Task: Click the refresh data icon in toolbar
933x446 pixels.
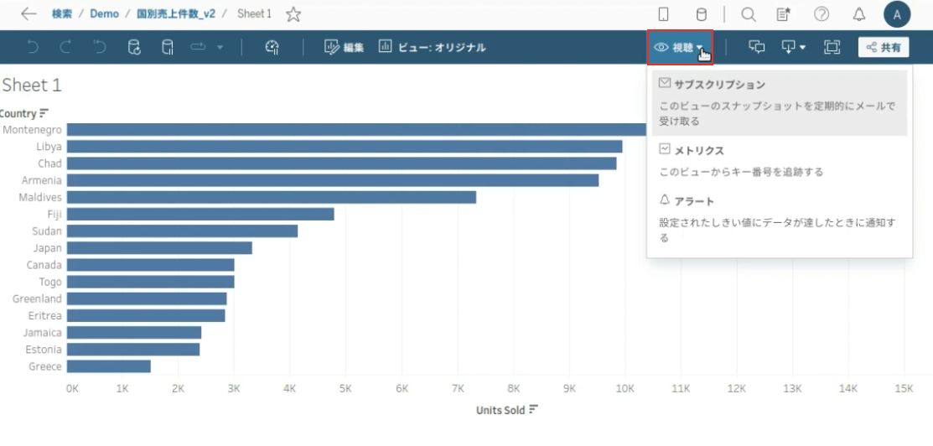Action: [134, 48]
